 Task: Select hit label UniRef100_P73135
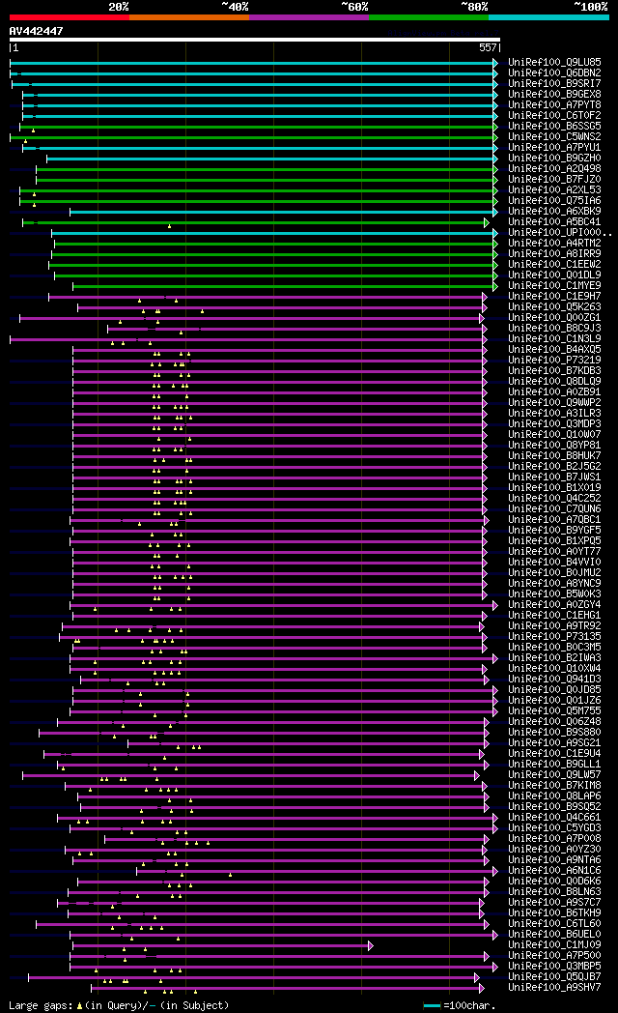tap(554, 636)
